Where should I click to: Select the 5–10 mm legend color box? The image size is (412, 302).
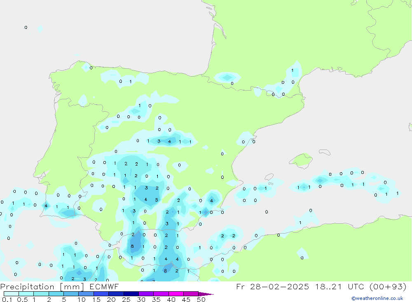pyautogui.click(x=71, y=294)
